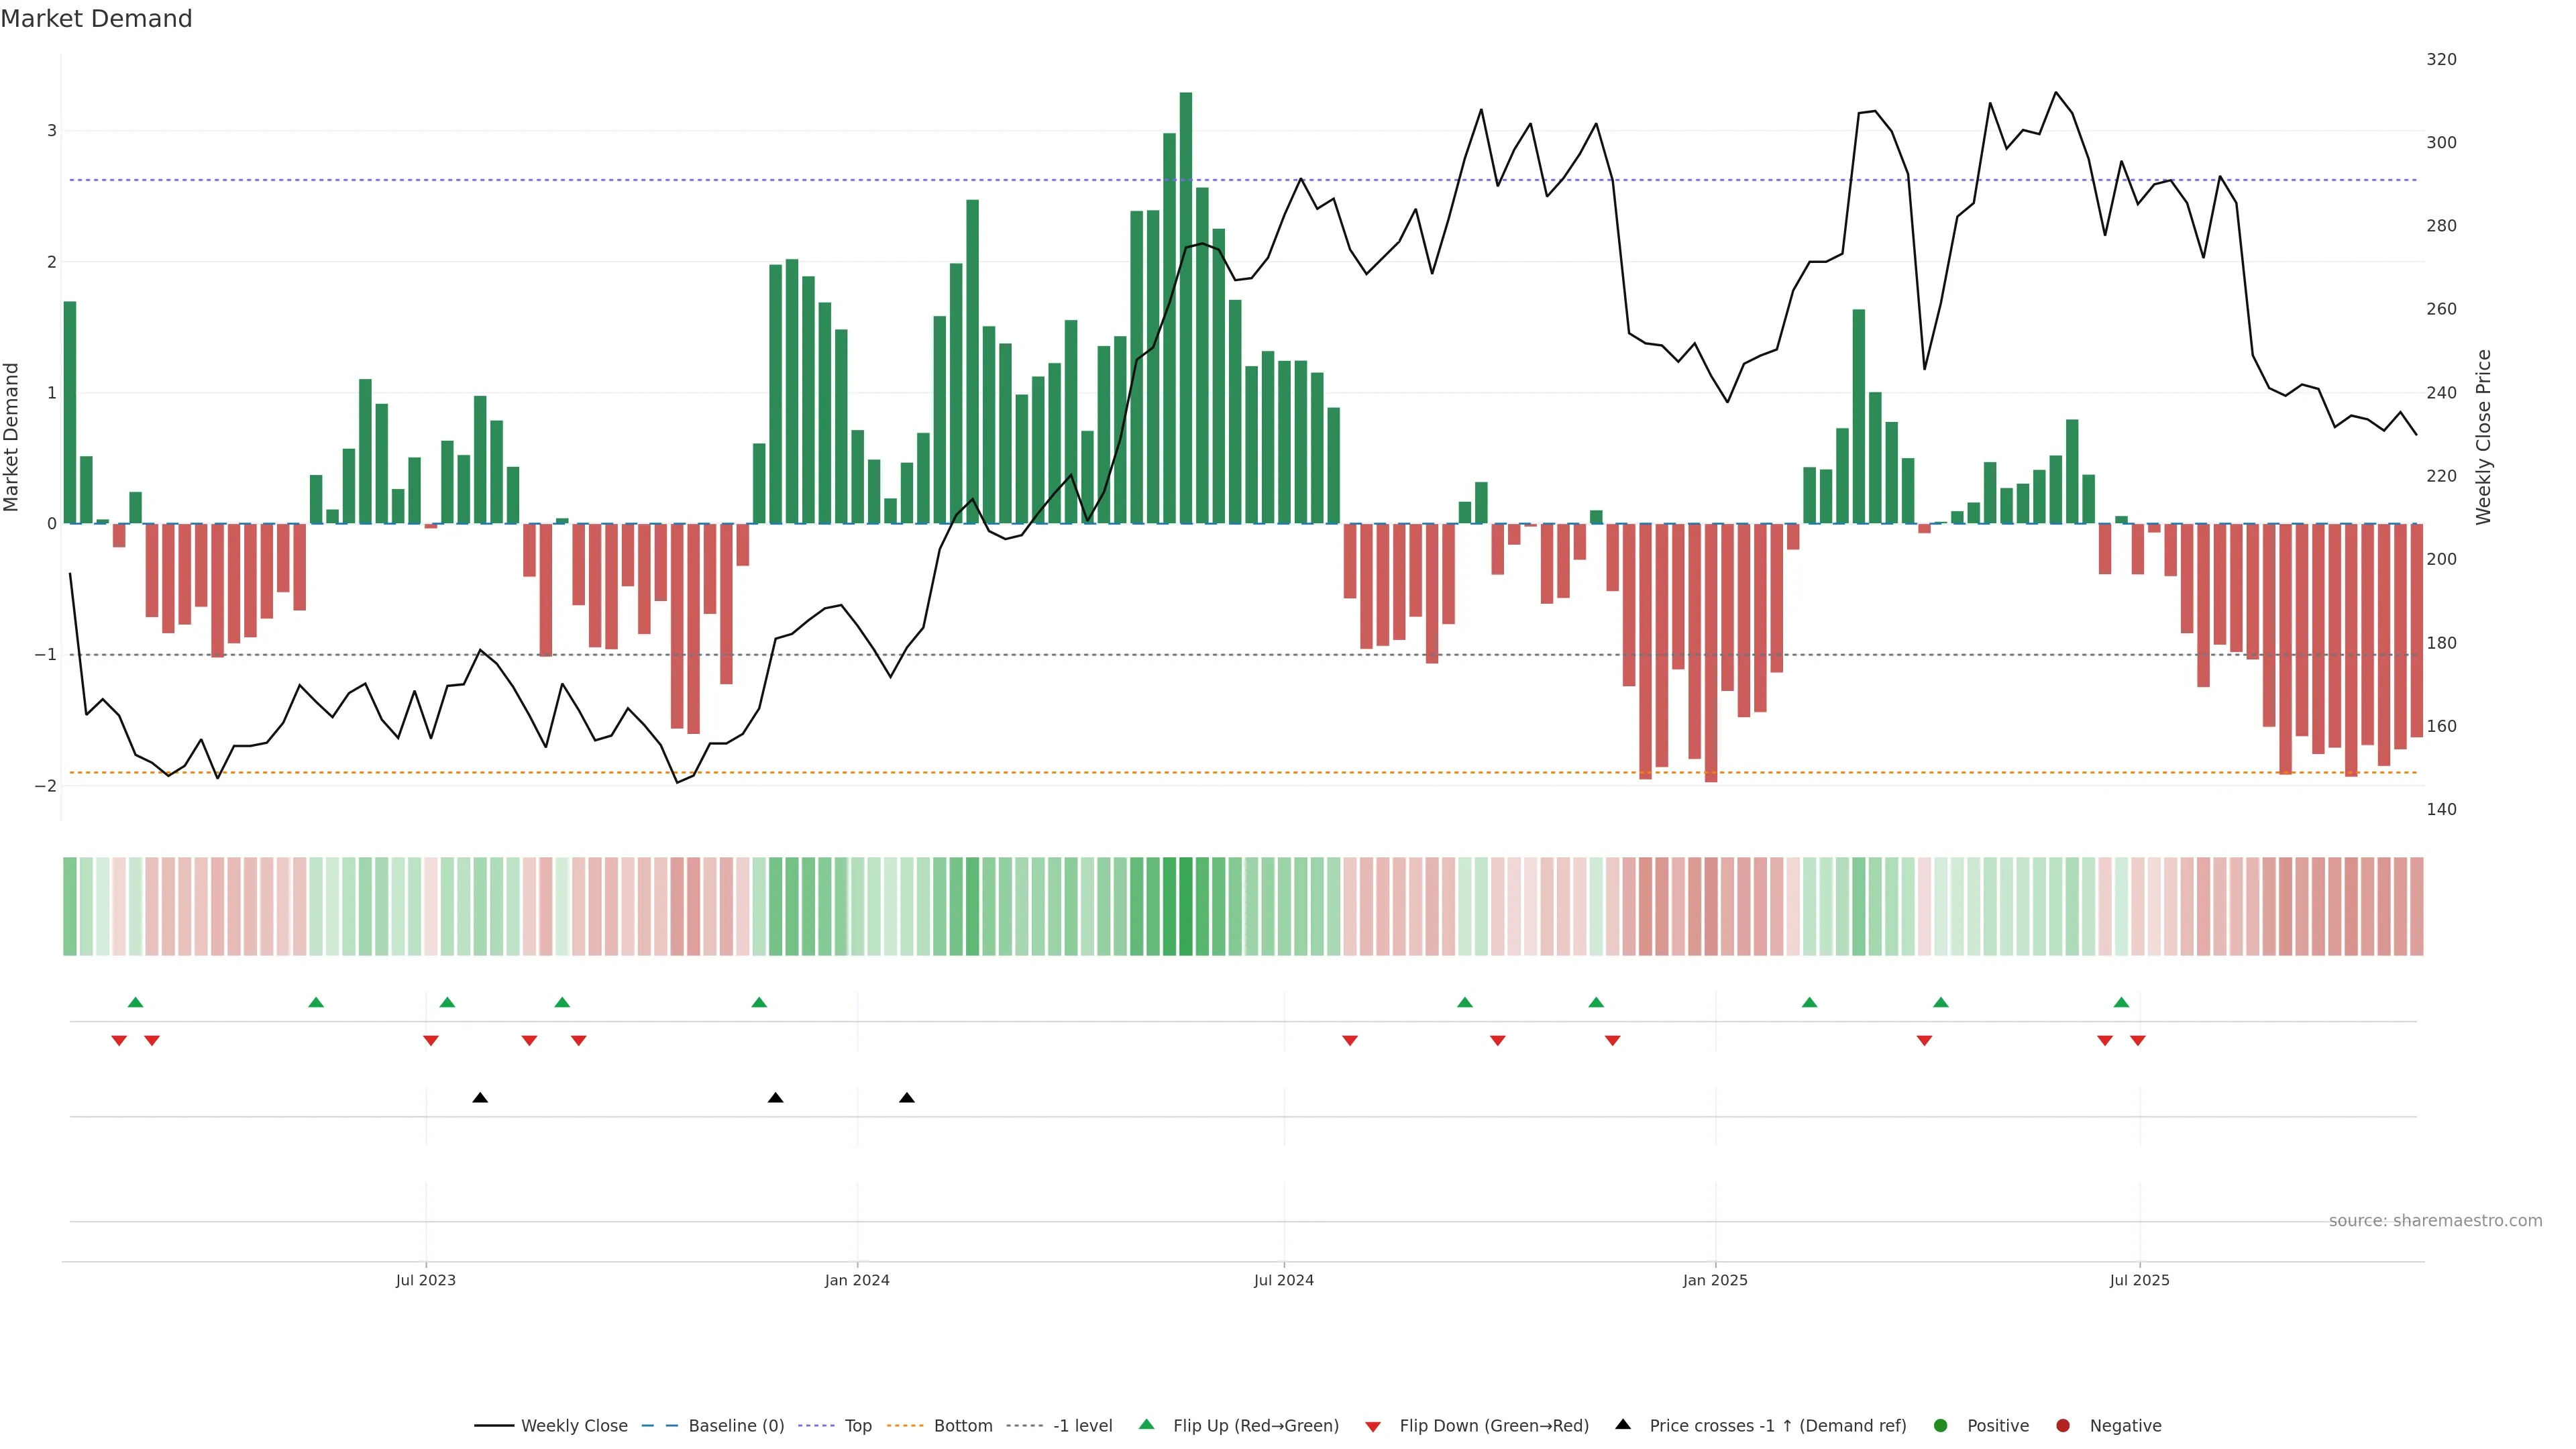Click the green Positive legend dot
The image size is (2576, 1449).
pos(1941,1425)
